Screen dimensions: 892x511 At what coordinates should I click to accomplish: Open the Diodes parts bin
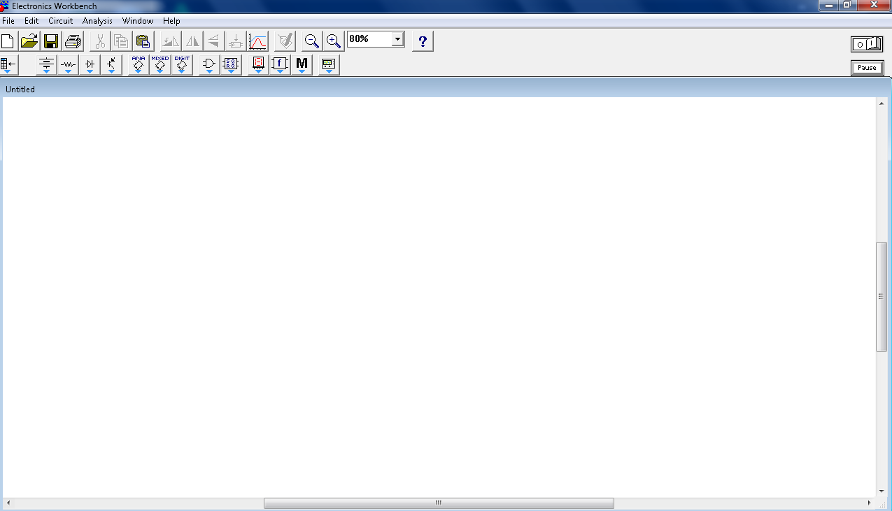click(x=90, y=65)
